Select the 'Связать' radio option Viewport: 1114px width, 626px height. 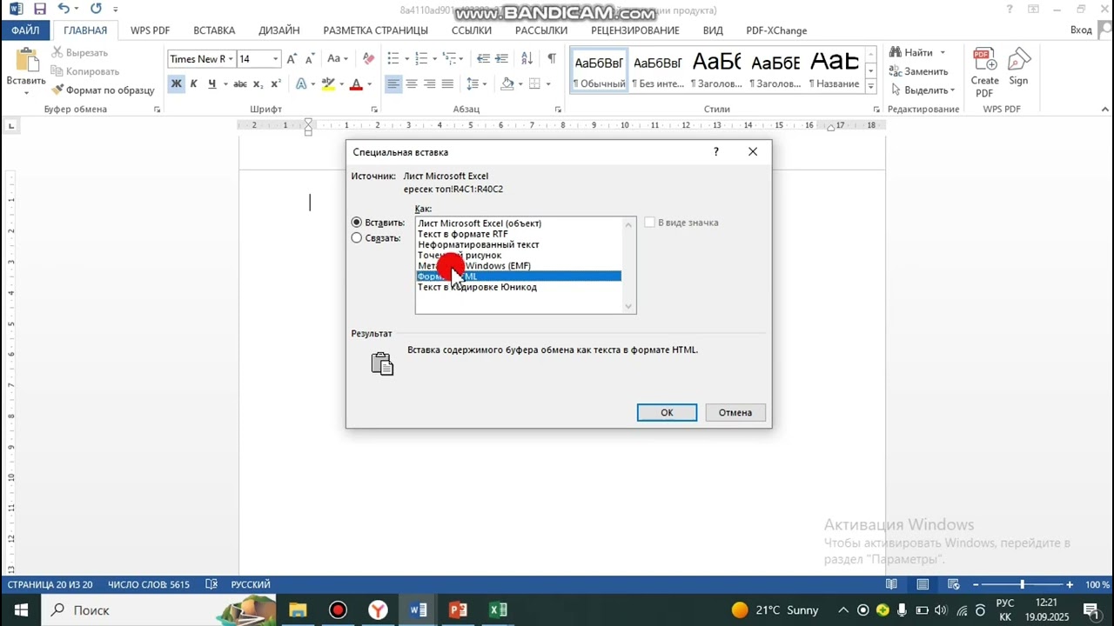pos(357,237)
